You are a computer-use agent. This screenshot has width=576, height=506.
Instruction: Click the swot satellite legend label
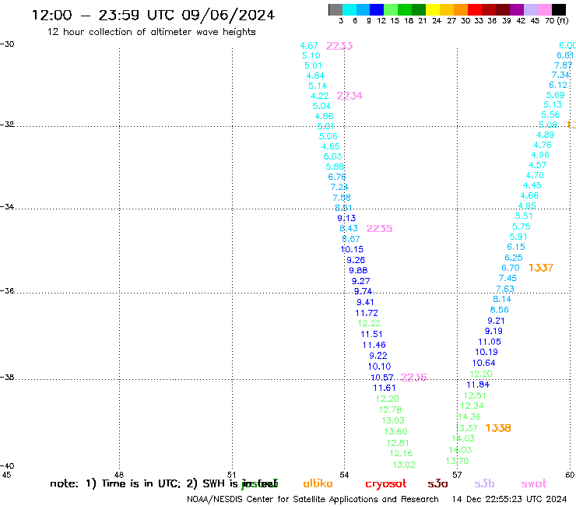point(534,483)
